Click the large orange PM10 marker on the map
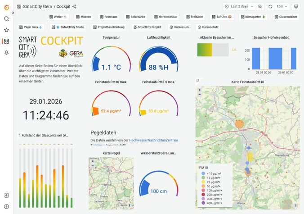The image size is (304, 214). 239,124
